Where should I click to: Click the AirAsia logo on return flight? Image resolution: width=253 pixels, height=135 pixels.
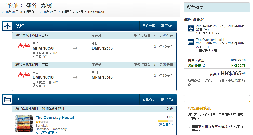24,75
